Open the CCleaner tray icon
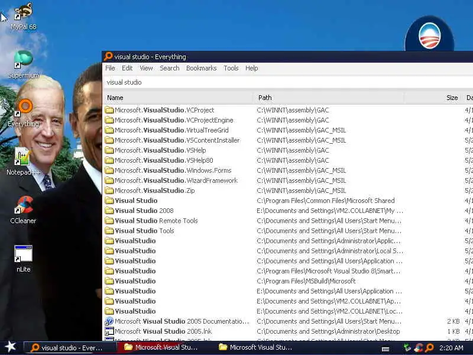The image size is (473, 355). [419, 348]
